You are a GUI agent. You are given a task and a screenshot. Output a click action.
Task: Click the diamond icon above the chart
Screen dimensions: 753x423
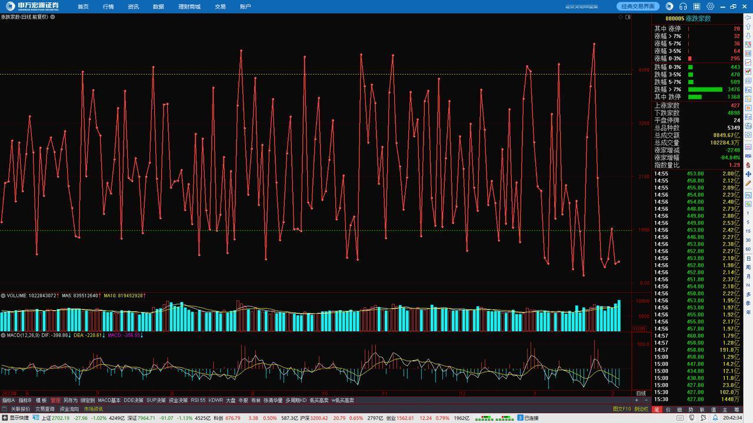pyautogui.click(x=621, y=17)
